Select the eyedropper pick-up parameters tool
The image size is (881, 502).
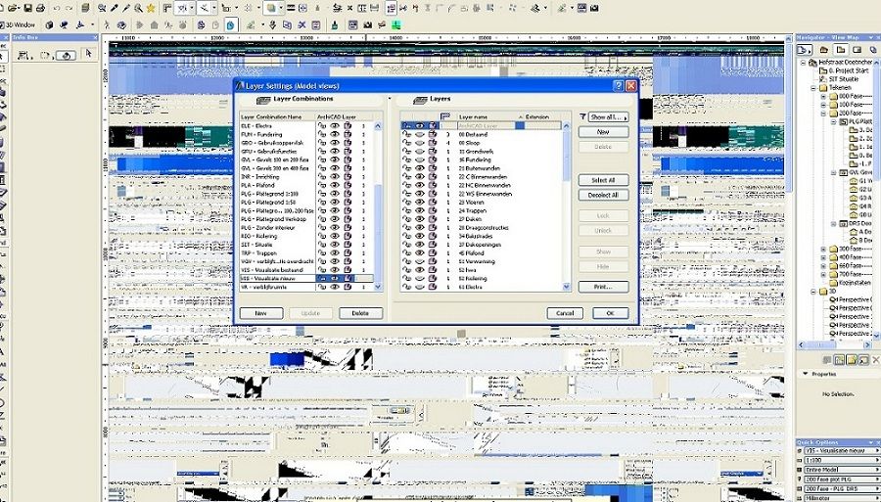point(115,8)
